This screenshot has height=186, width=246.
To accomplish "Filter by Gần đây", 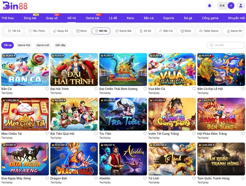I will tap(60, 45).
